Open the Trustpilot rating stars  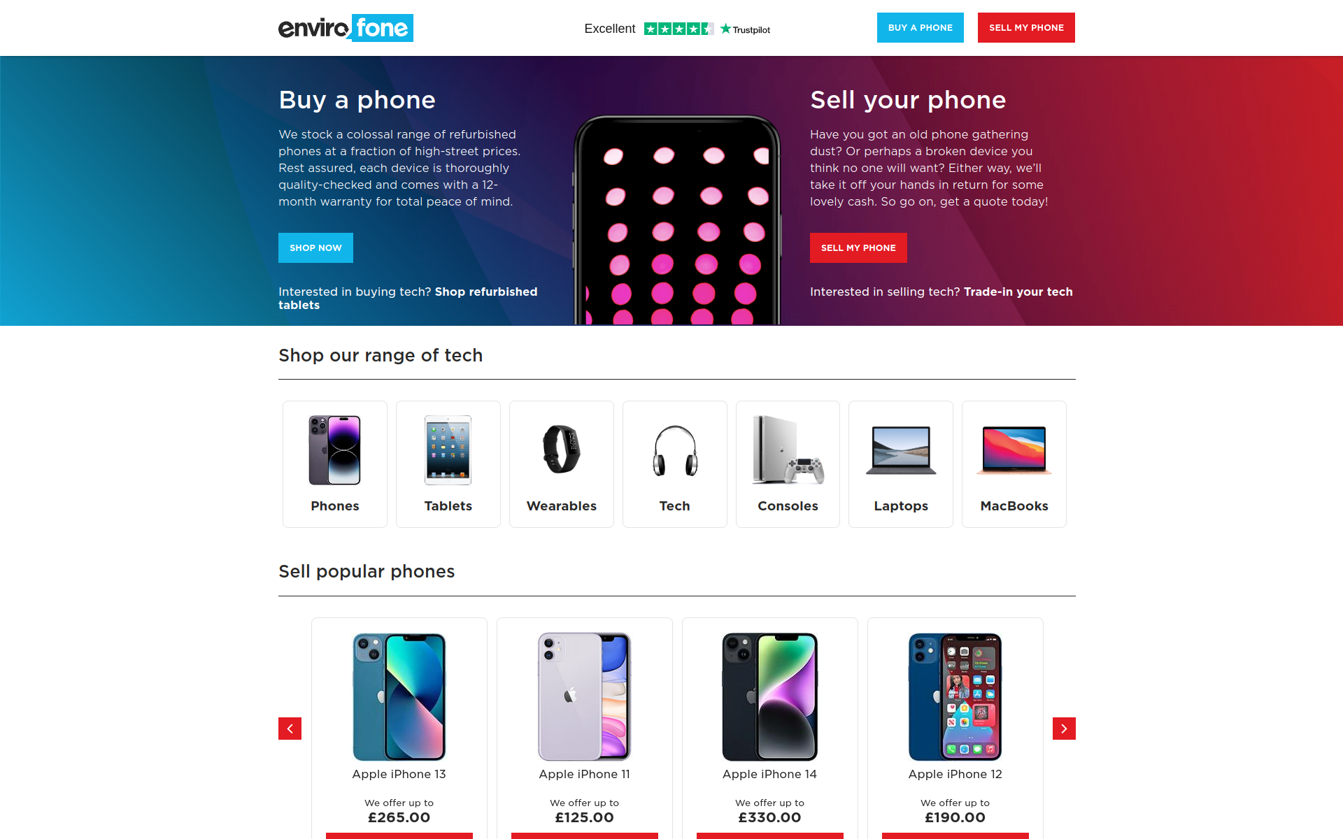click(x=678, y=29)
